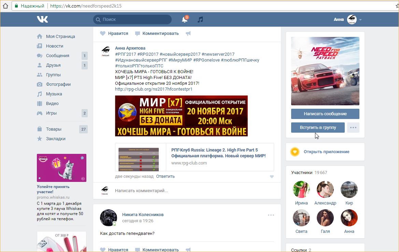
Task: Click the browser address bar URL
Action: 86,6
